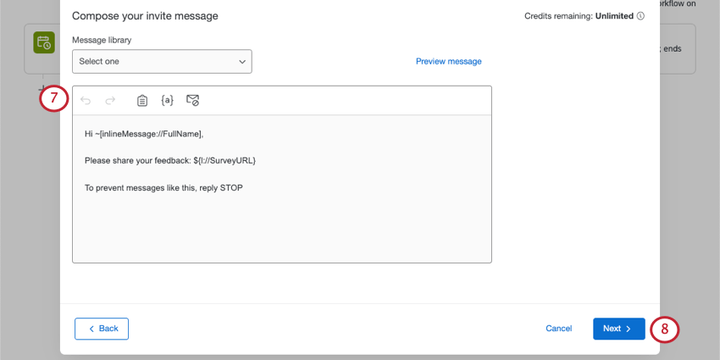Click info icon beside Credits remaining
This screenshot has height=360, width=720.
pos(640,16)
